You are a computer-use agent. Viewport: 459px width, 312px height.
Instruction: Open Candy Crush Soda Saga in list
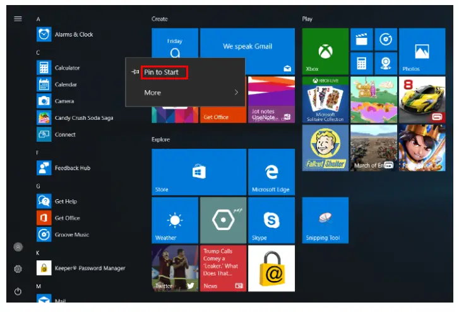[x=75, y=118]
